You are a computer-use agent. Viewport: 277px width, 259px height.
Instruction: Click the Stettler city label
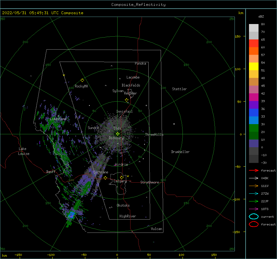pos(179,89)
